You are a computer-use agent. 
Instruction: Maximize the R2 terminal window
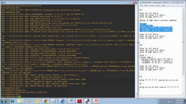130,3
